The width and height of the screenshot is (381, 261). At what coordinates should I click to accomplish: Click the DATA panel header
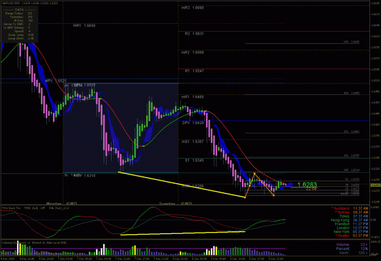(20, 10)
